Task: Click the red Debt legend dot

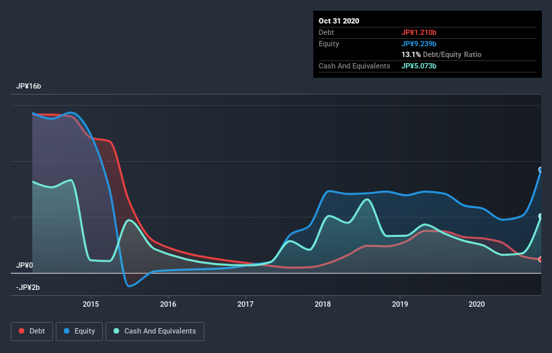Action: (22, 331)
